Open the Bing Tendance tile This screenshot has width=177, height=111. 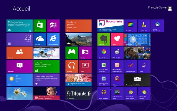pyautogui.click(x=79, y=26)
